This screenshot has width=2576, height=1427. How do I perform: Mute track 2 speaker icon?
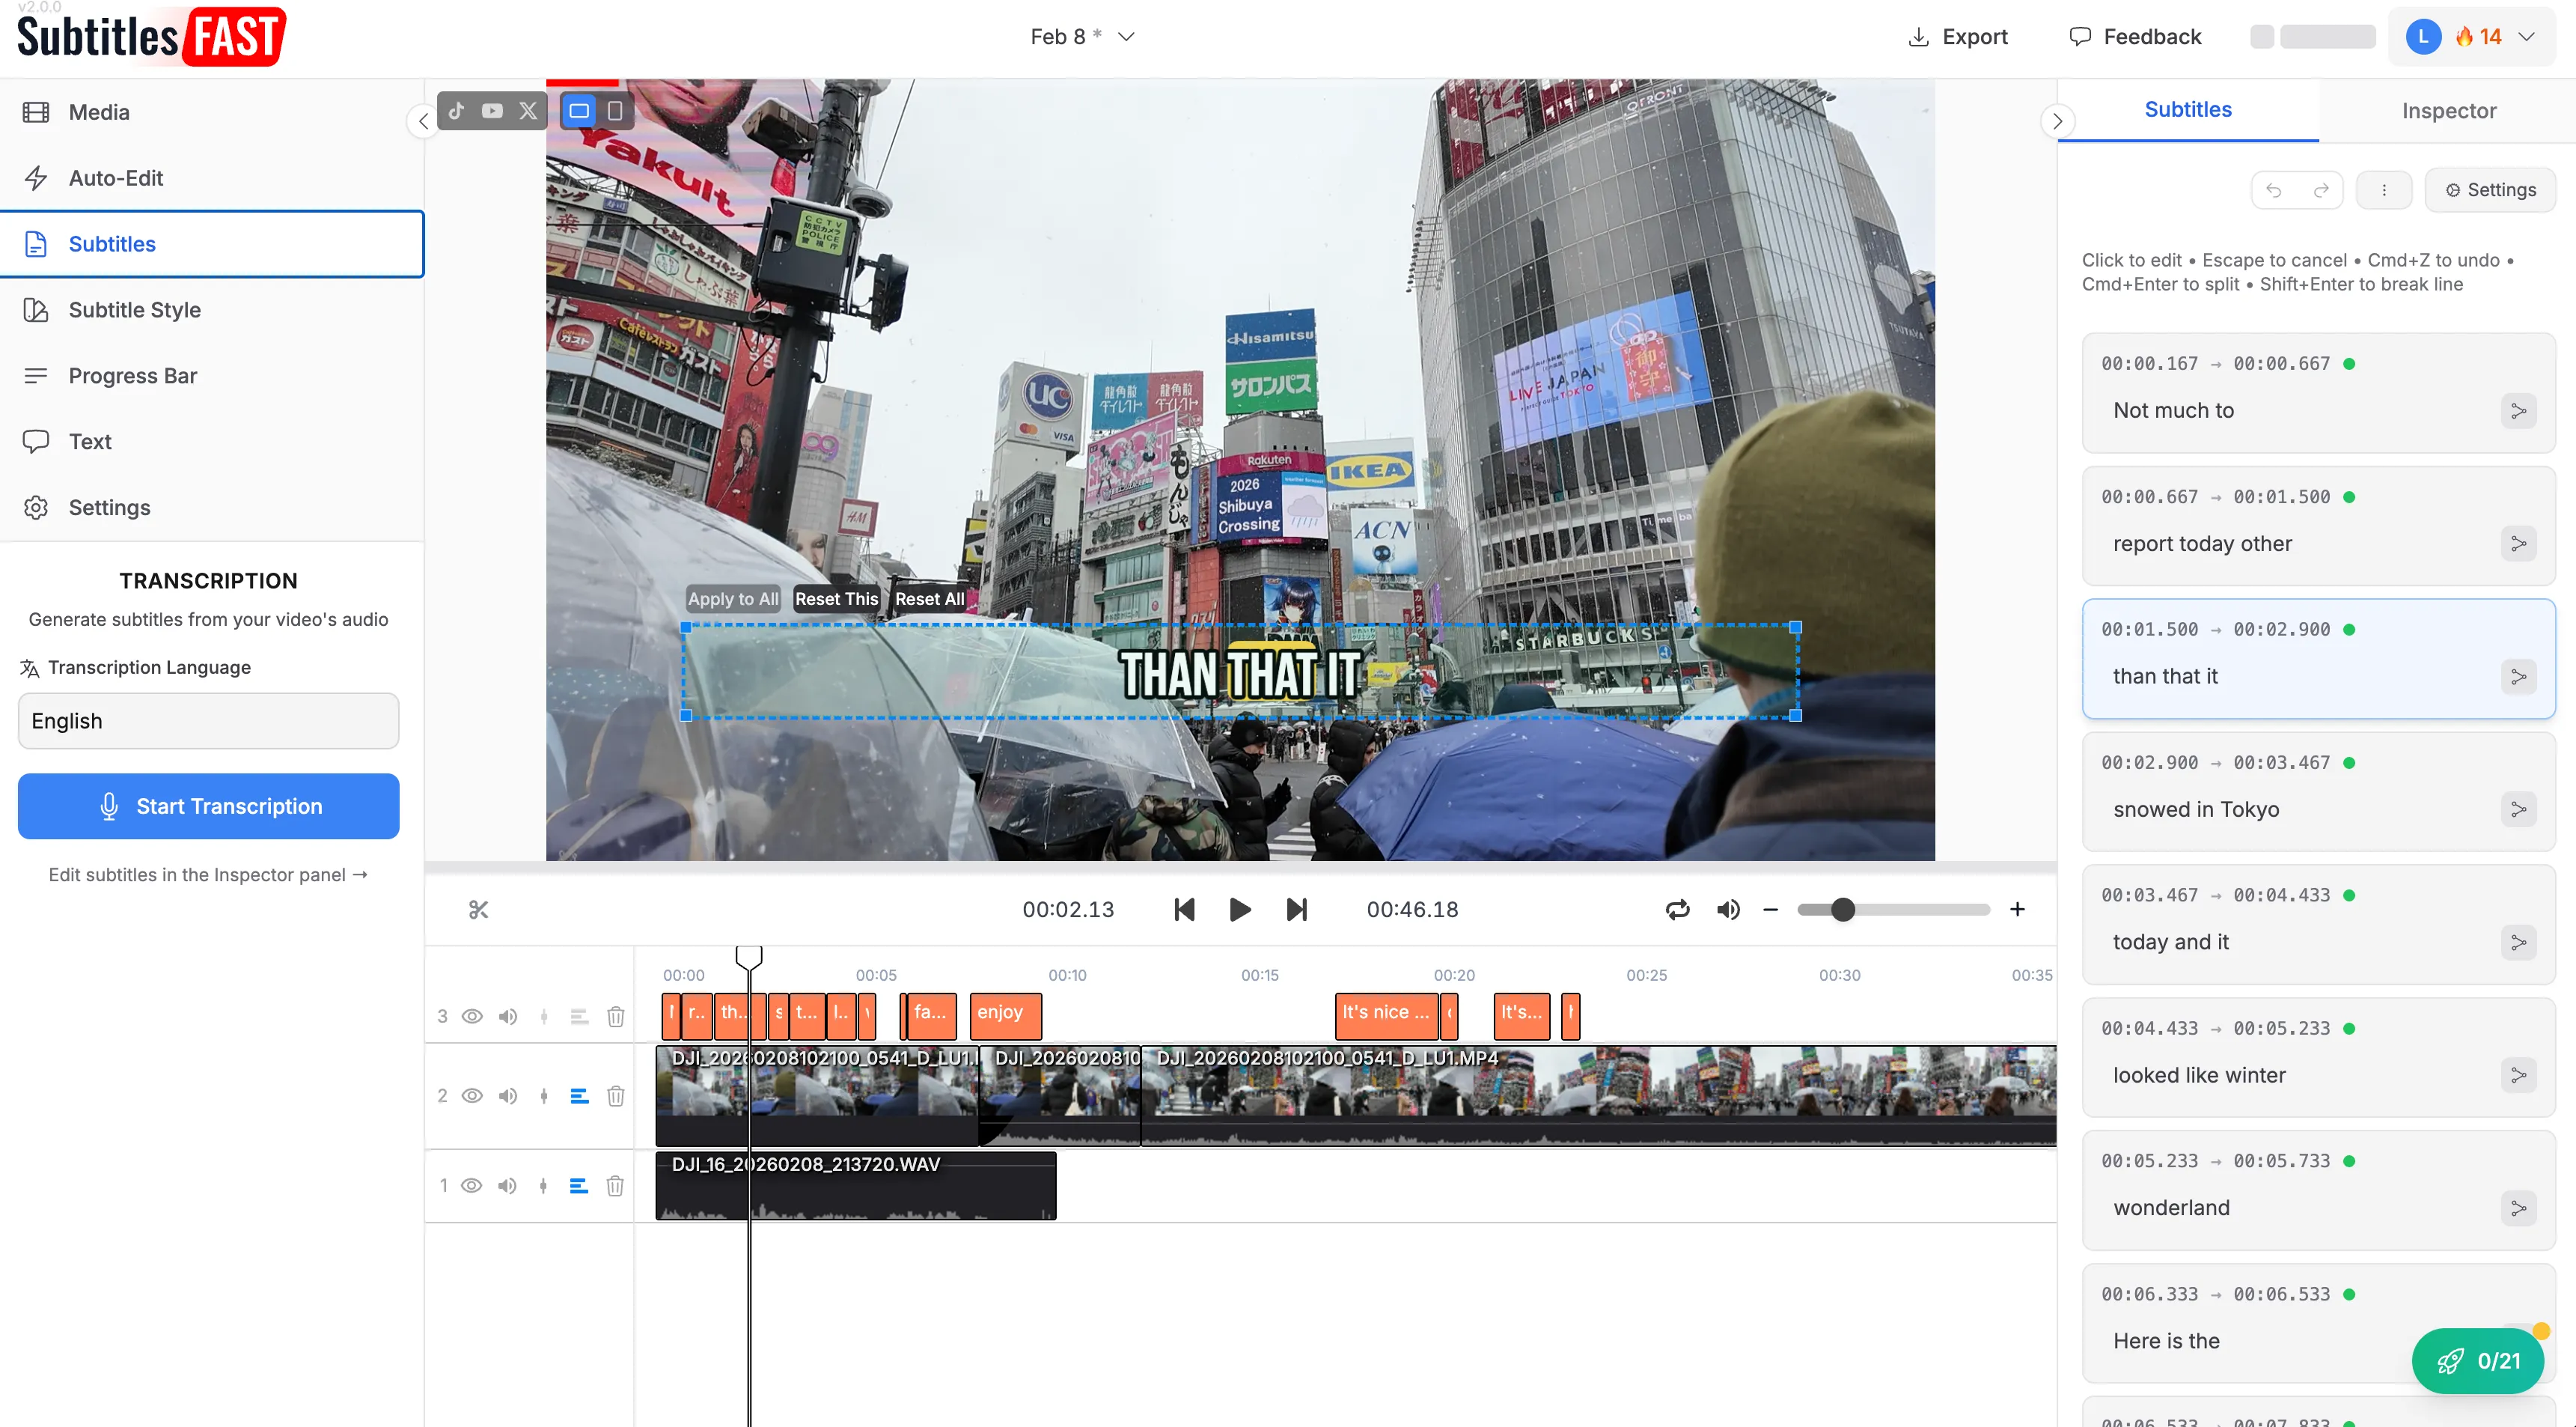pos(508,1097)
